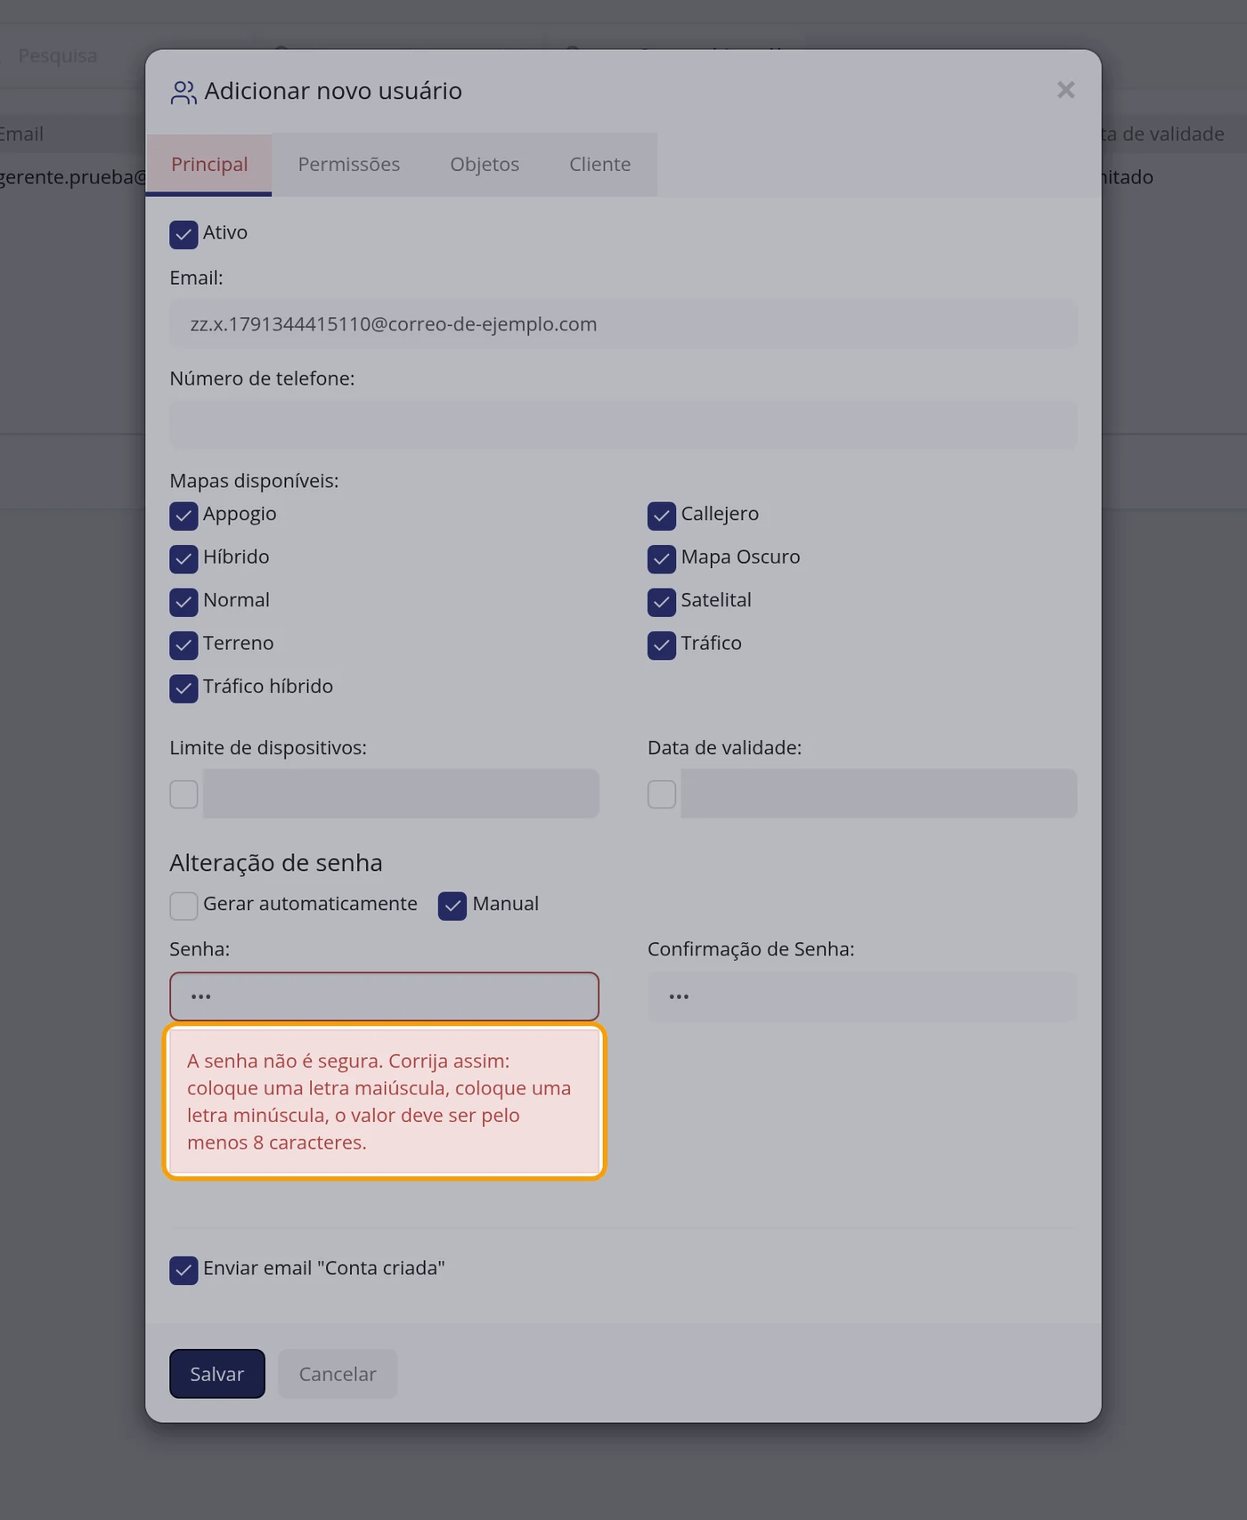Viewport: 1247px width, 1520px height.
Task: Toggle the Mapa Oscuro checkbox
Action: 662,558
